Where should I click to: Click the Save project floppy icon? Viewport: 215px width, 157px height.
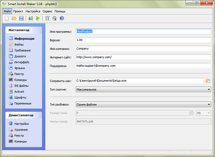(x=21, y=18)
